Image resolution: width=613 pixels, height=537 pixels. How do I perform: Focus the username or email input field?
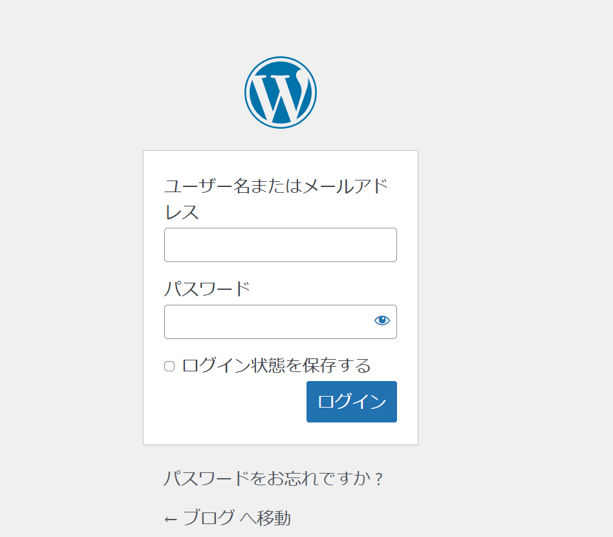[280, 245]
